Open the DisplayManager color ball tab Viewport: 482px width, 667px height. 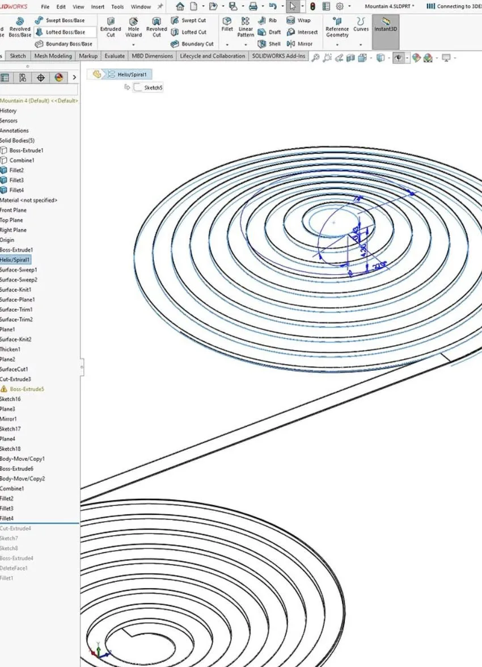(x=58, y=77)
